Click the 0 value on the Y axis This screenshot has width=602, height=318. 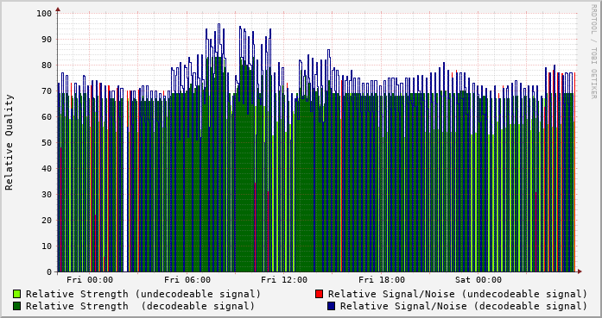pyautogui.click(x=49, y=272)
